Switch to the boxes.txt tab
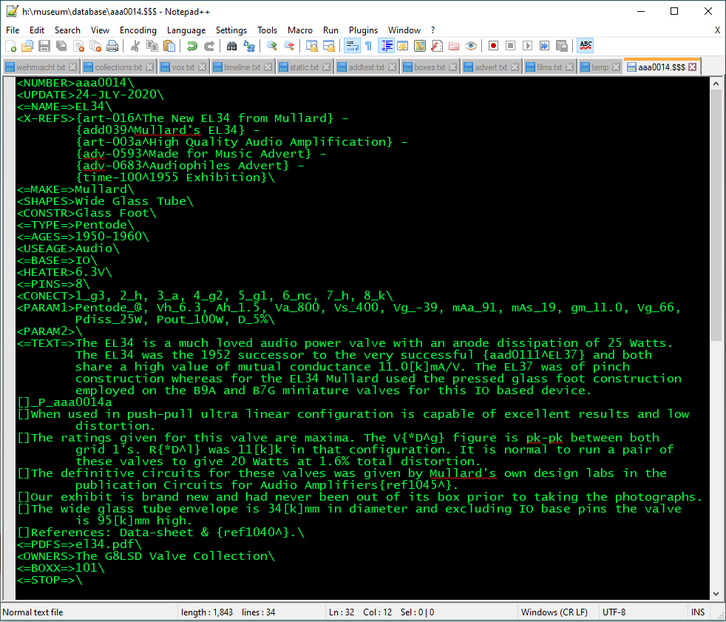The height and width of the screenshot is (622, 726). tap(430, 67)
